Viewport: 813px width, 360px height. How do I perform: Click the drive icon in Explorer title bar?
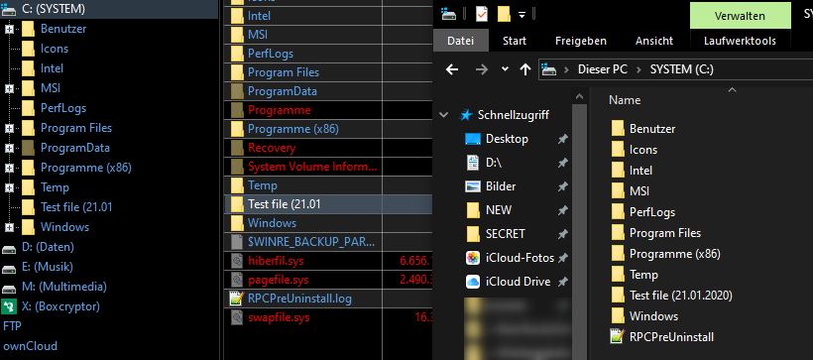[x=448, y=15]
